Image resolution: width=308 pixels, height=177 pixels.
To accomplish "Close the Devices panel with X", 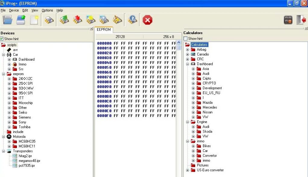I will 91,29.
